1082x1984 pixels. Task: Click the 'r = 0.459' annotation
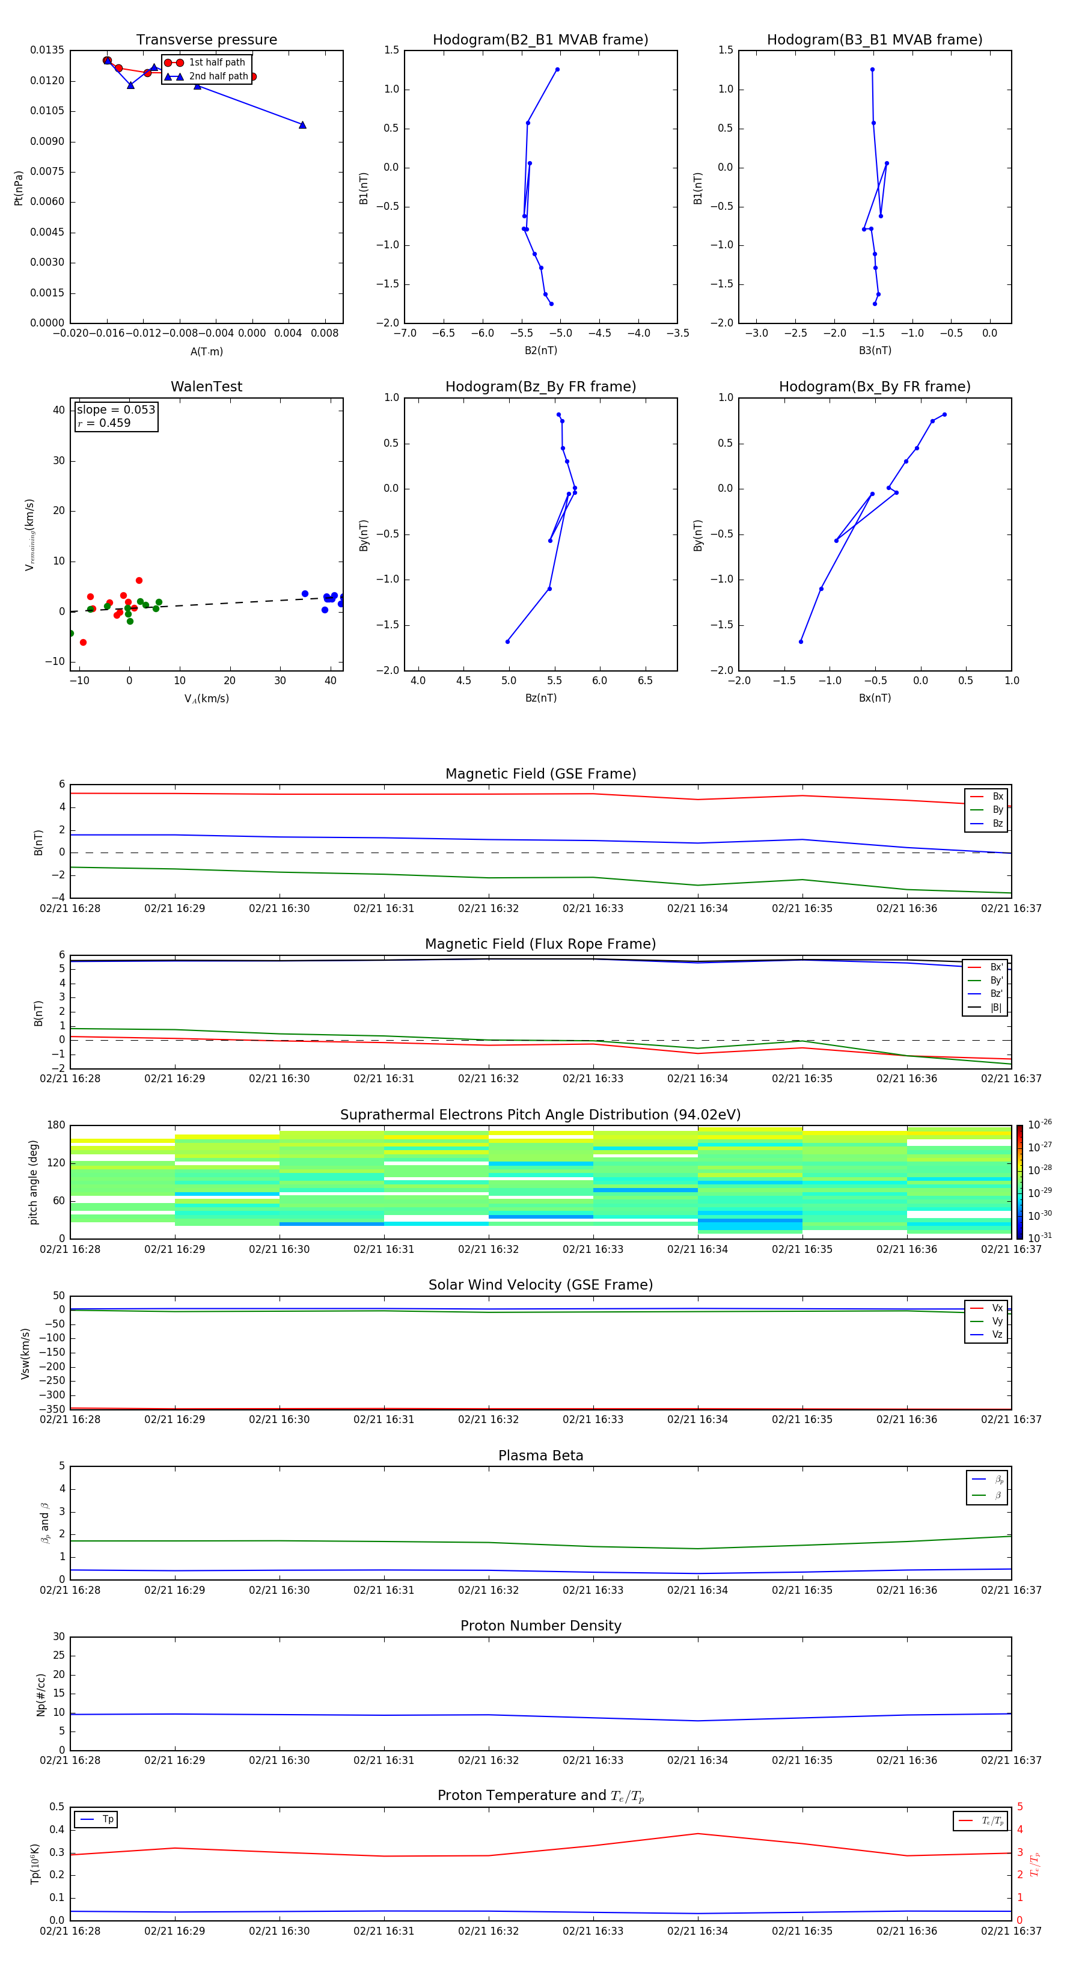tap(104, 423)
